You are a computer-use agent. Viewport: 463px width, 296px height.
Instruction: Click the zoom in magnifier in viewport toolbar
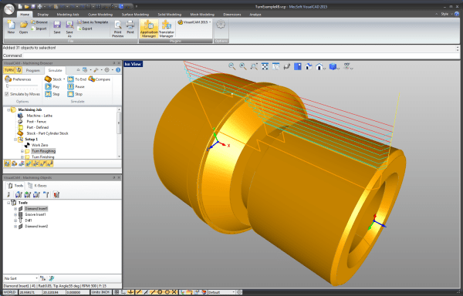tap(243, 66)
